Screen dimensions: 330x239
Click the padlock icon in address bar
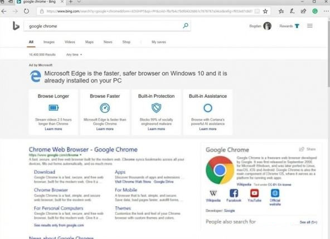click(42, 11)
